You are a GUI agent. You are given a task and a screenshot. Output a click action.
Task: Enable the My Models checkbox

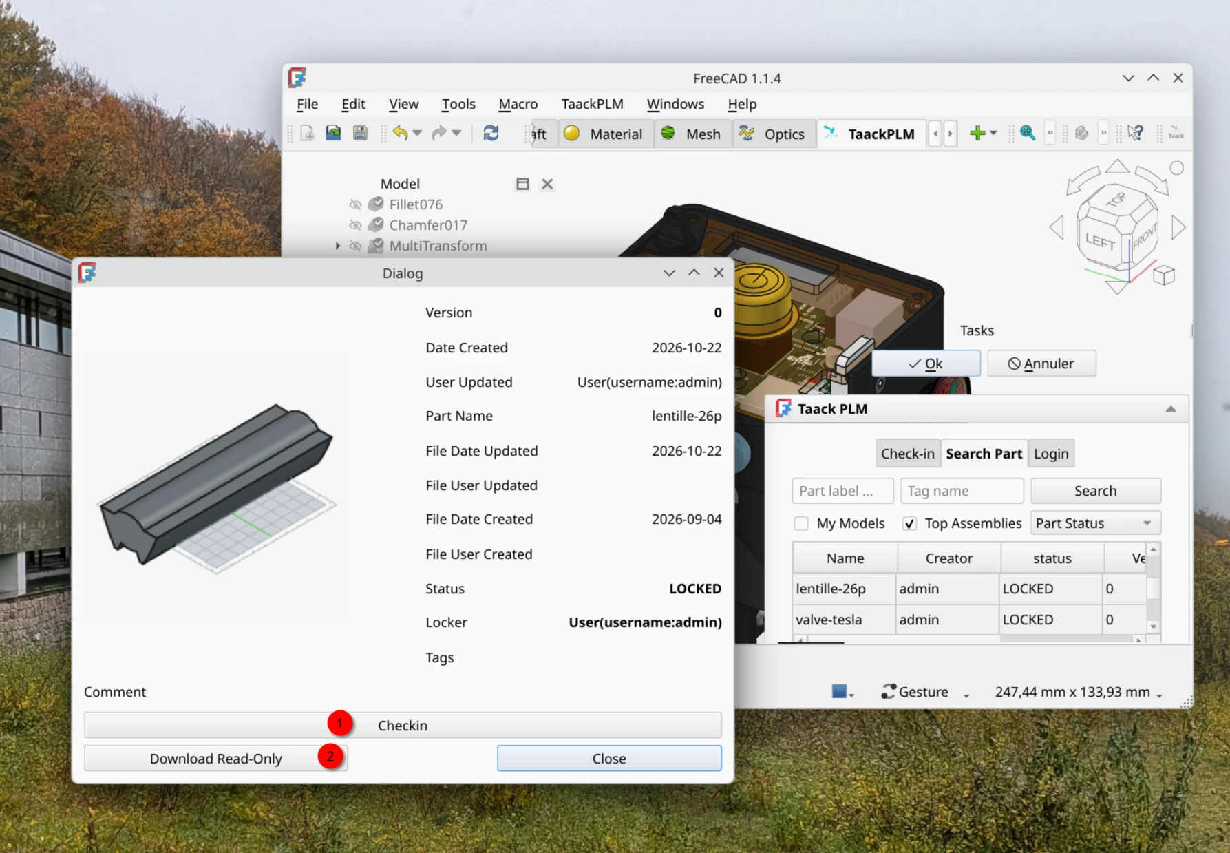(x=801, y=523)
